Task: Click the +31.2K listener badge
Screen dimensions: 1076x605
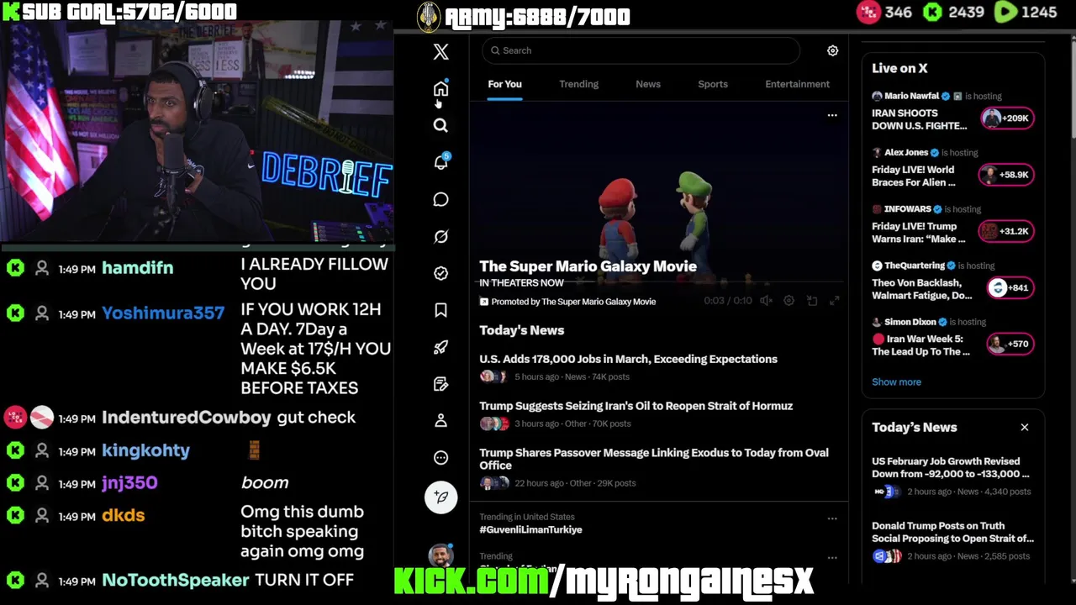Action: pyautogui.click(x=1006, y=231)
